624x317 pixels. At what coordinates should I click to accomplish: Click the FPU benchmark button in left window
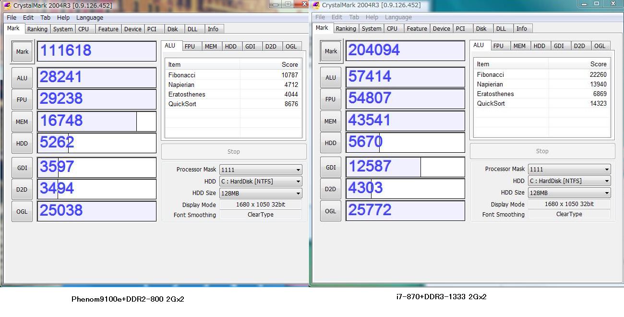pyautogui.click(x=22, y=100)
